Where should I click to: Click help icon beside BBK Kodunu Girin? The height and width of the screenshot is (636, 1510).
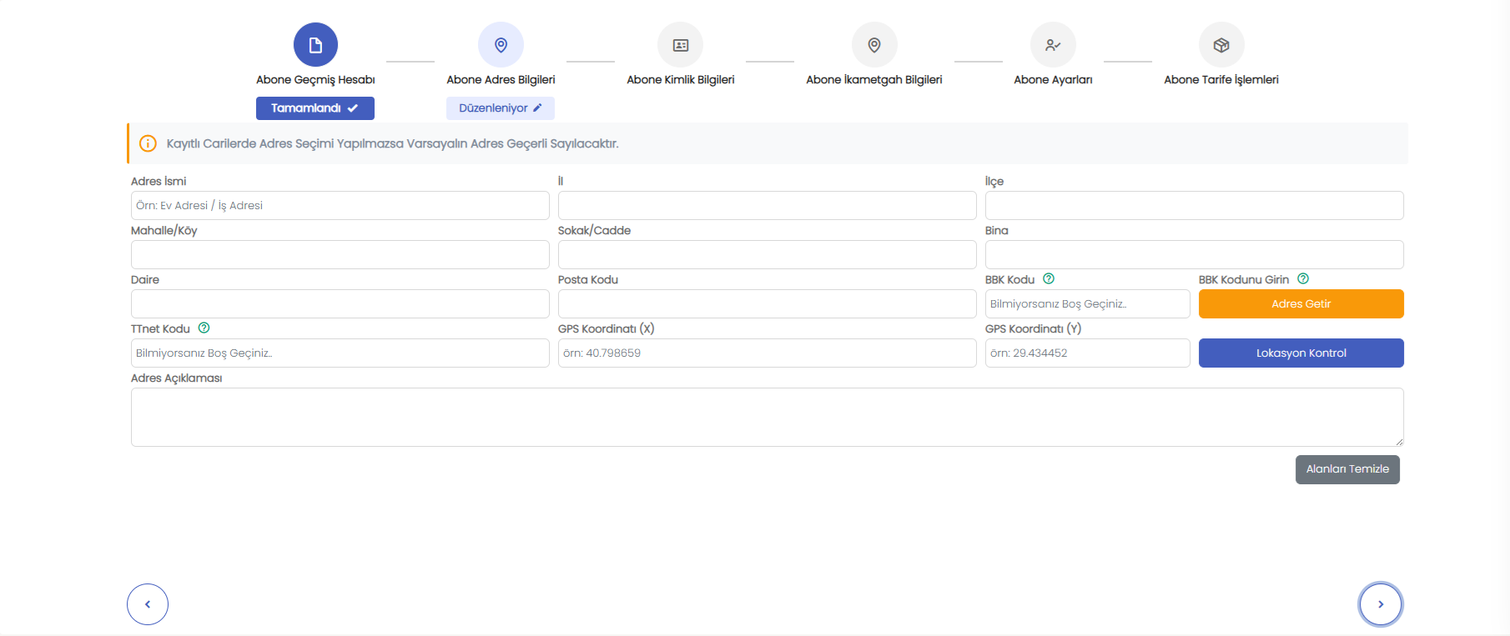(1303, 279)
